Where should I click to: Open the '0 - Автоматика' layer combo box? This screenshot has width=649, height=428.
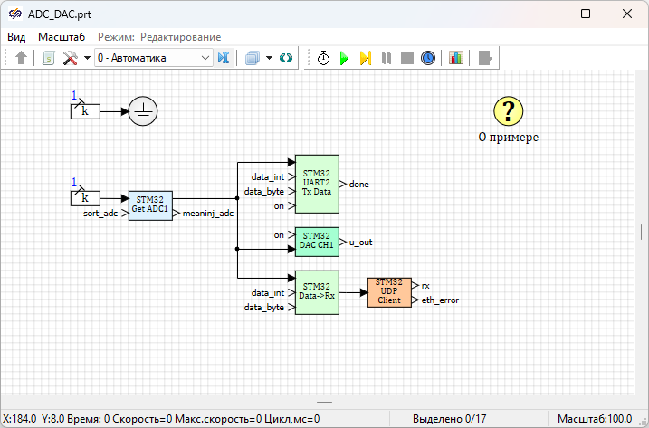pyautogui.click(x=152, y=58)
